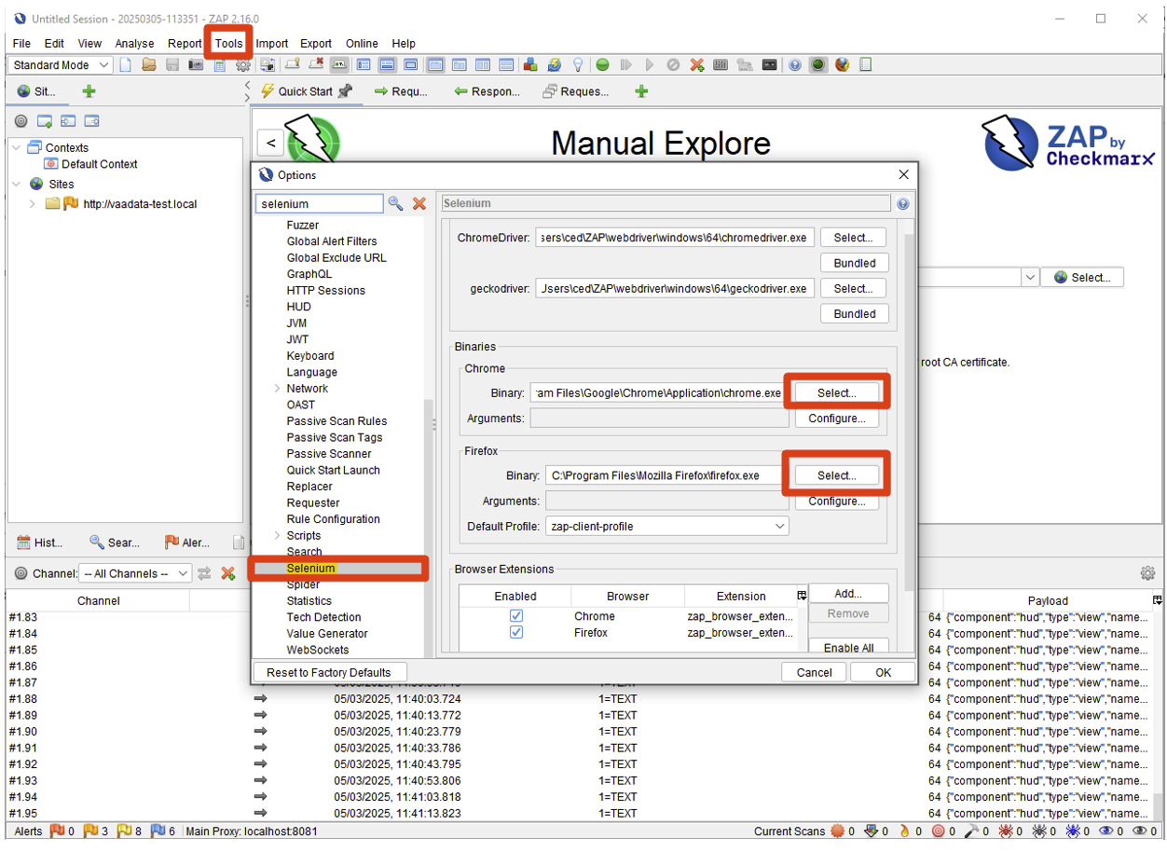Click Reset to Factory Defaults button

(x=328, y=672)
